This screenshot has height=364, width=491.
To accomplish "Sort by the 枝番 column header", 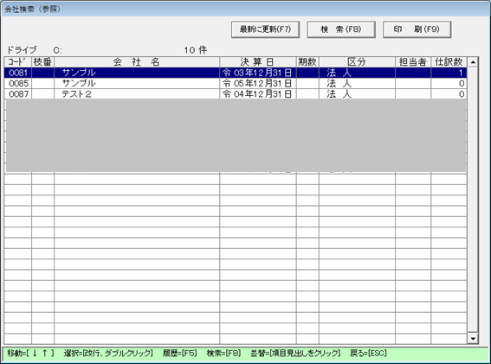I will pyautogui.click(x=42, y=62).
